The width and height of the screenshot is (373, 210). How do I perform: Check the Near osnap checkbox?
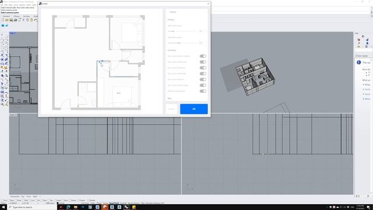(9, 201)
